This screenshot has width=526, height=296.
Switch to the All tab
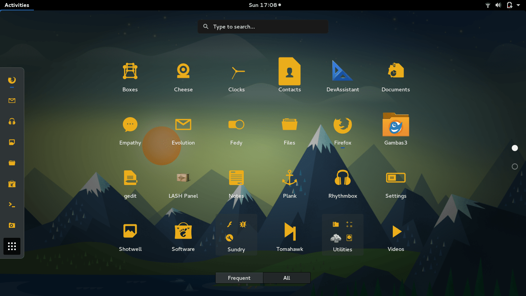click(x=287, y=278)
